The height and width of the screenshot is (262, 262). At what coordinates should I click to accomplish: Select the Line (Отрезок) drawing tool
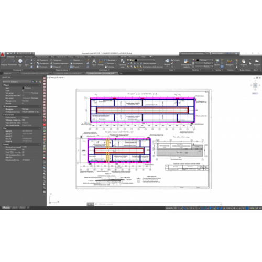4,62
